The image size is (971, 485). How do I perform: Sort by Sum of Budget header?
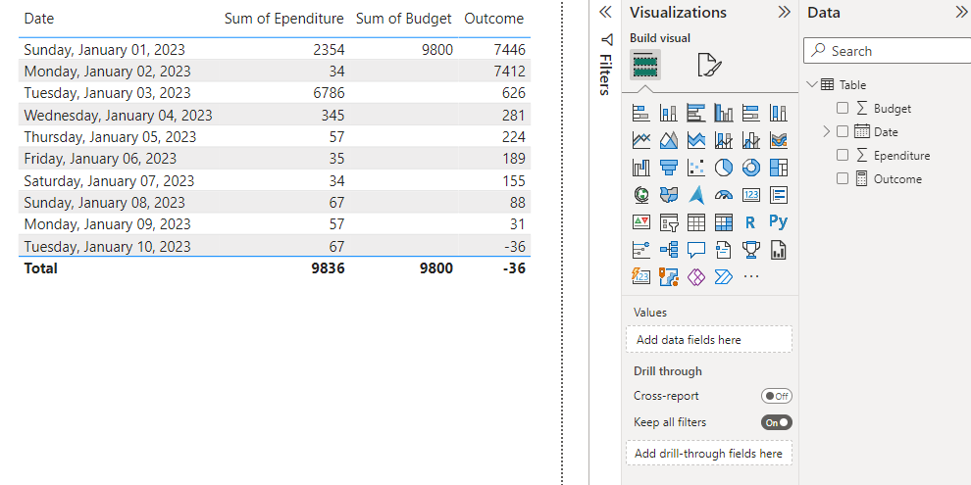tap(404, 19)
